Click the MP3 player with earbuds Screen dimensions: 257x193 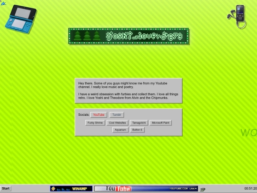[x=237, y=17]
